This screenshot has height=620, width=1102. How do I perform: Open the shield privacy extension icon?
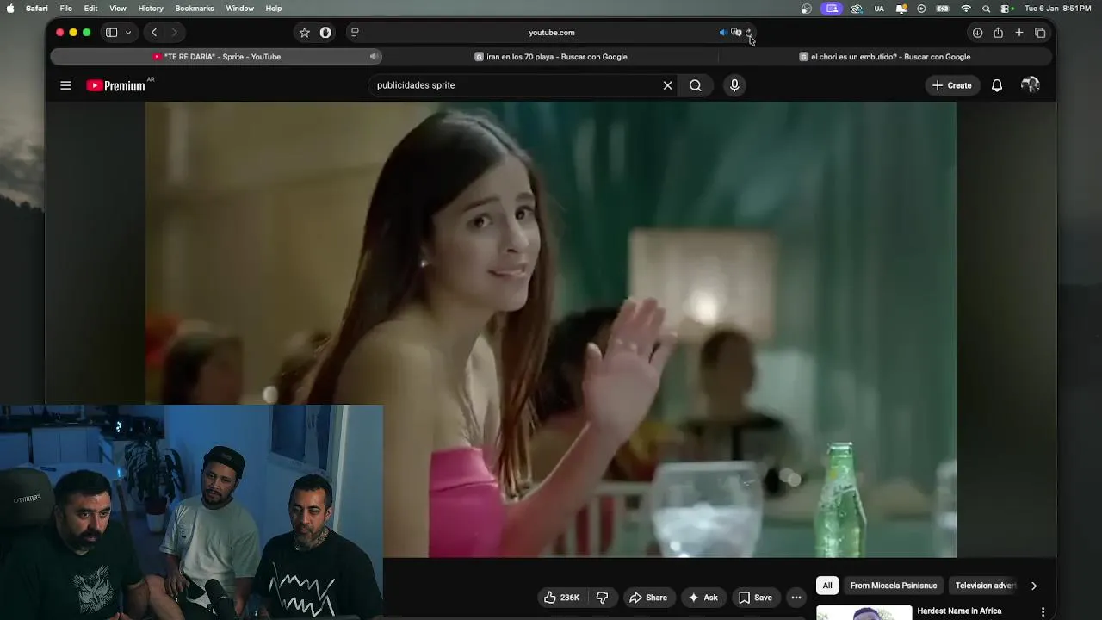pyautogui.click(x=325, y=33)
